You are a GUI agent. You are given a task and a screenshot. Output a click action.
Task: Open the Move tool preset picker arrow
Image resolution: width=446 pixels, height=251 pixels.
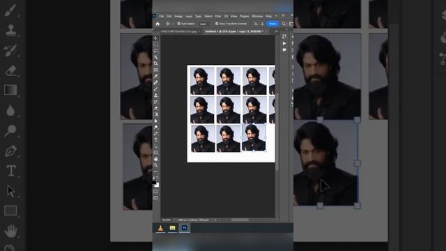coord(173,24)
